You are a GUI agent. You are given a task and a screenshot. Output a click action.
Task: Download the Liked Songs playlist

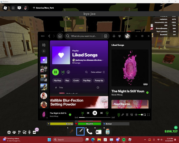click(x=68, y=72)
